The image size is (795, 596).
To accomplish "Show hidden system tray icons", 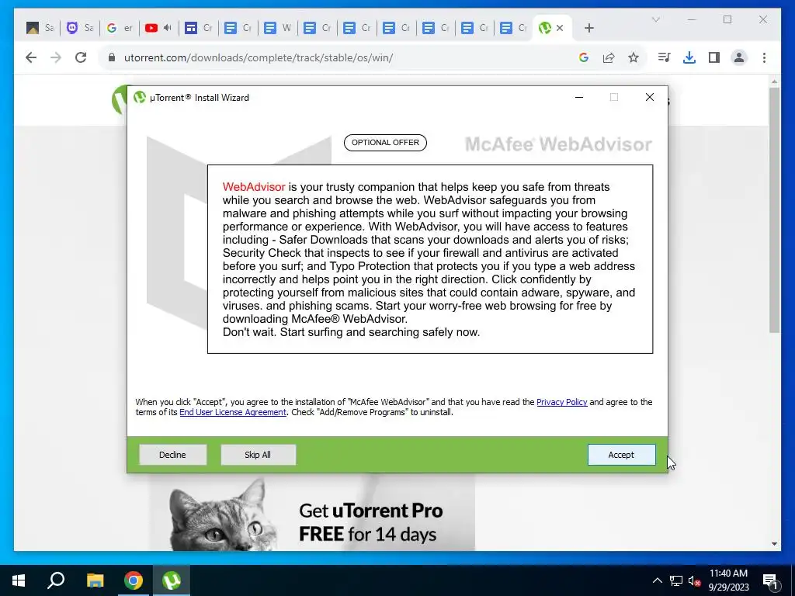I will tap(657, 580).
